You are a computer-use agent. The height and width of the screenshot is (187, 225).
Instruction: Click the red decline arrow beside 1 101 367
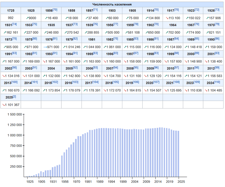click(4, 105)
